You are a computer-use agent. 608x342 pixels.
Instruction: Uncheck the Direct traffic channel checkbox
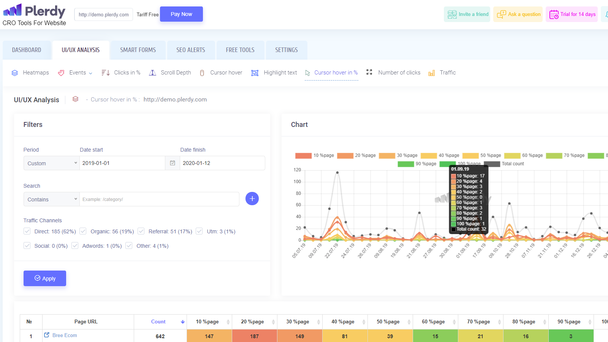point(27,231)
